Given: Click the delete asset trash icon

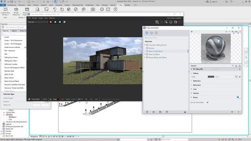Looking at the screenshot, I should tap(167, 112).
